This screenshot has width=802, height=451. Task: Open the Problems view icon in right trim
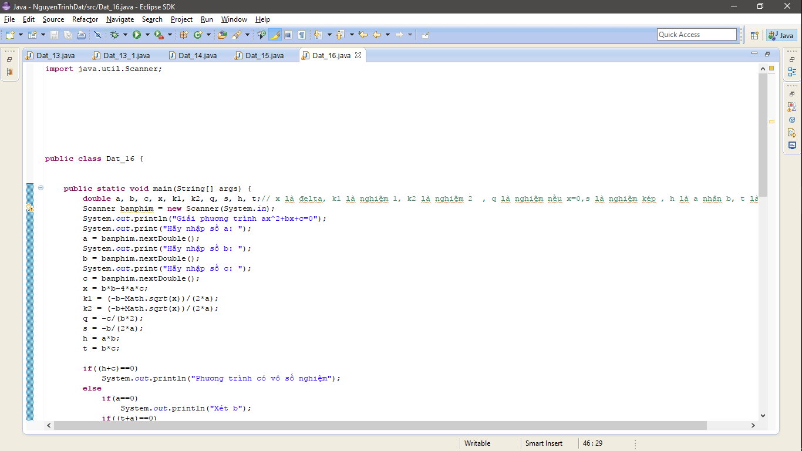pos(792,107)
